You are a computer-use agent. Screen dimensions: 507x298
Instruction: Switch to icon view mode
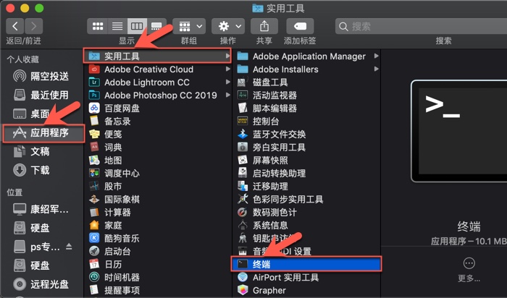pos(98,26)
